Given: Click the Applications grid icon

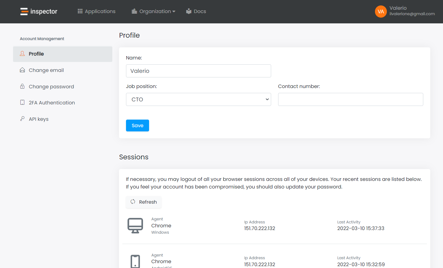Looking at the screenshot, I should [x=80, y=11].
